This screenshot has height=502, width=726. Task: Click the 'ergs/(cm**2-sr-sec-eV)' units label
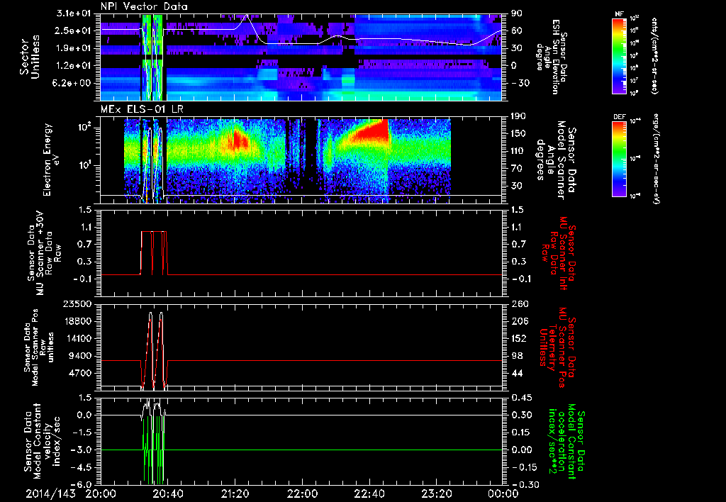pyautogui.click(x=656, y=159)
